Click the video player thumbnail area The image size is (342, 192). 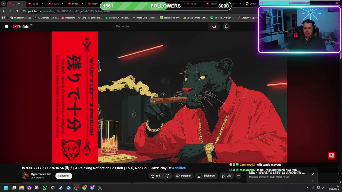170,97
